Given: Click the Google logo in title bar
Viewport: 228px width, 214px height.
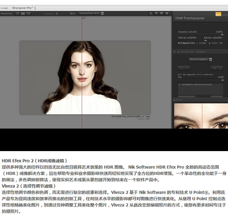Looking at the screenshot, I should (4, 8).
